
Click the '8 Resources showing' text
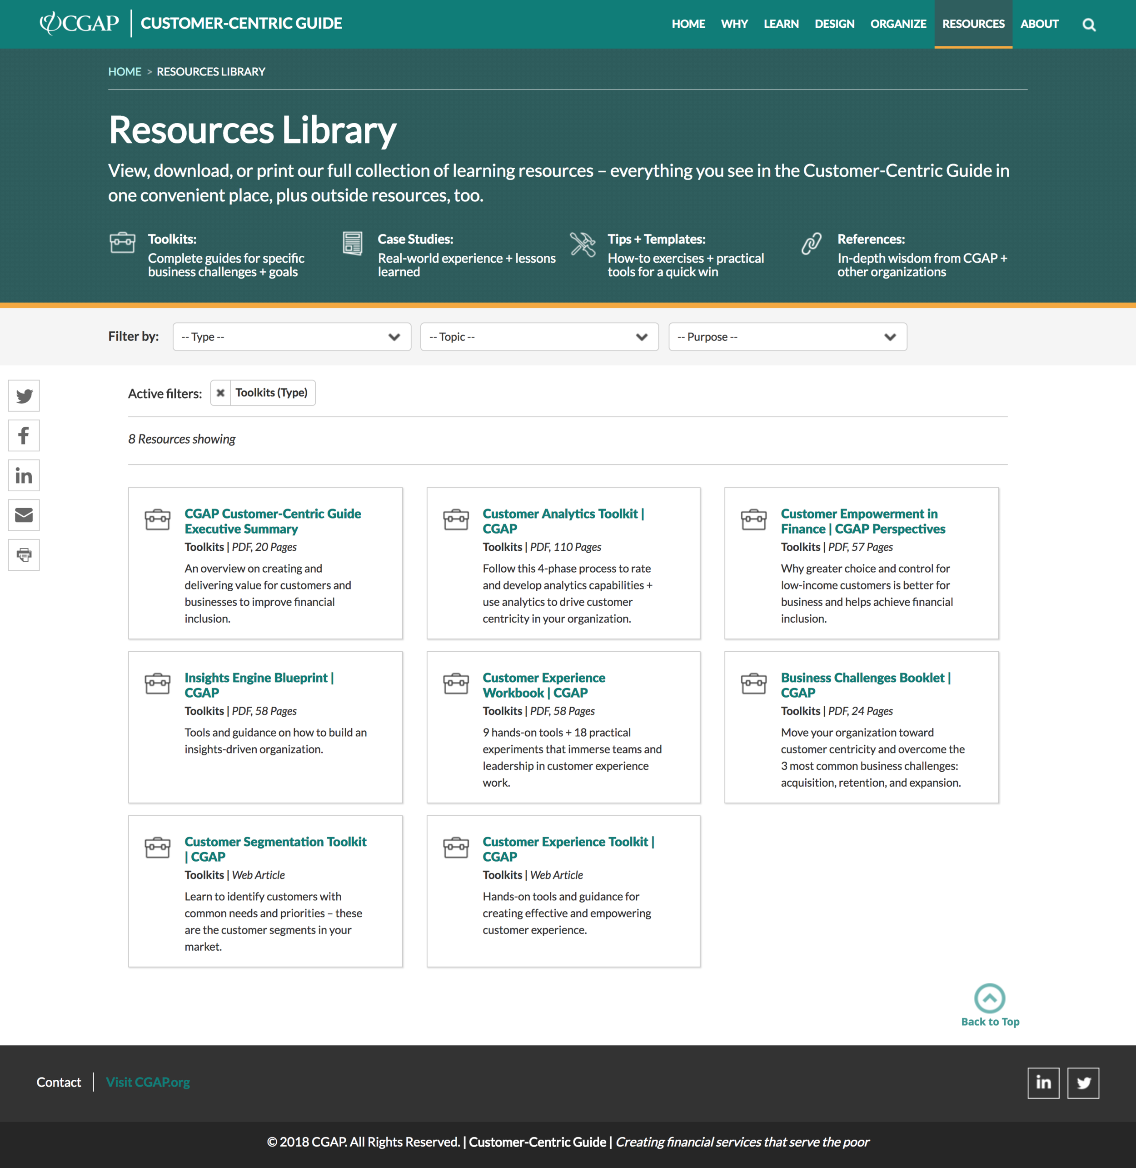point(181,439)
